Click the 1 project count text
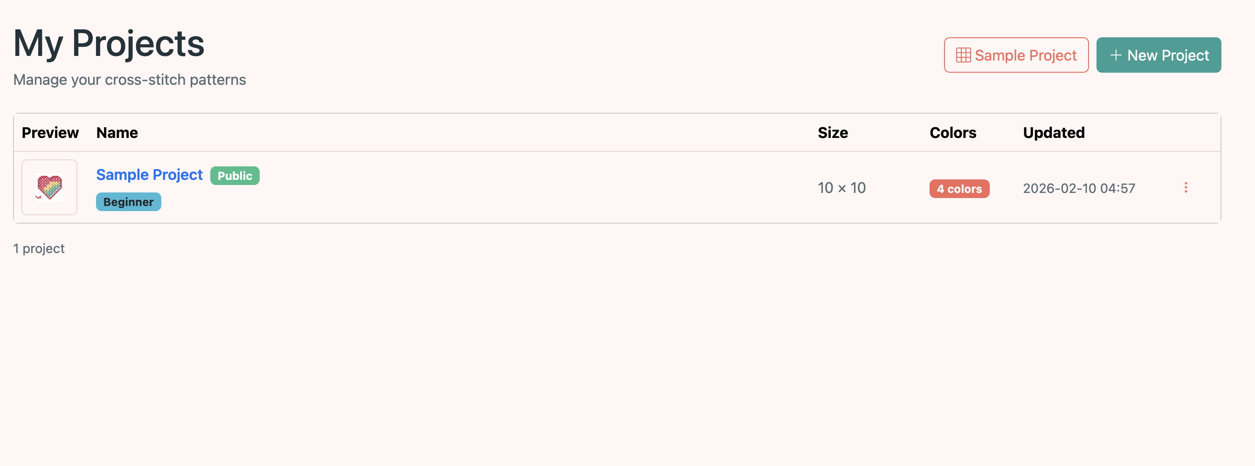The height and width of the screenshot is (466, 1255). (39, 248)
